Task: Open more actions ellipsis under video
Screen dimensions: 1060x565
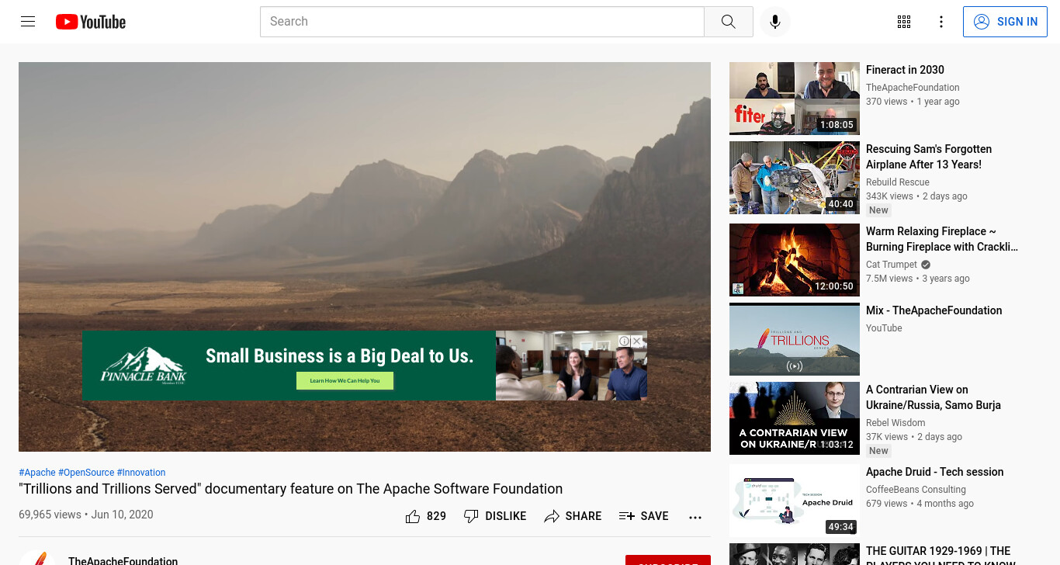Action: [695, 517]
